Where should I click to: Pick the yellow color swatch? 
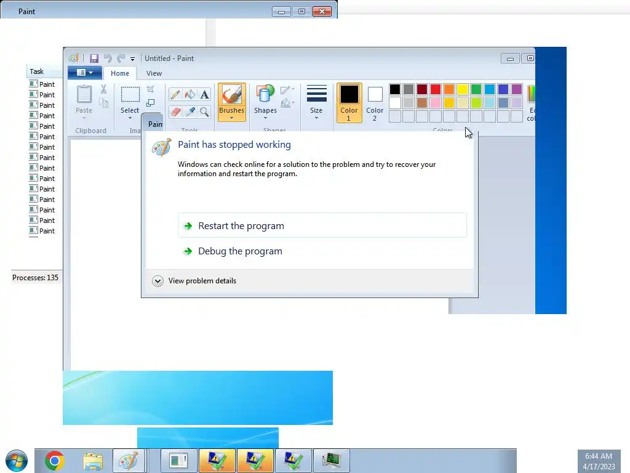[463, 89]
